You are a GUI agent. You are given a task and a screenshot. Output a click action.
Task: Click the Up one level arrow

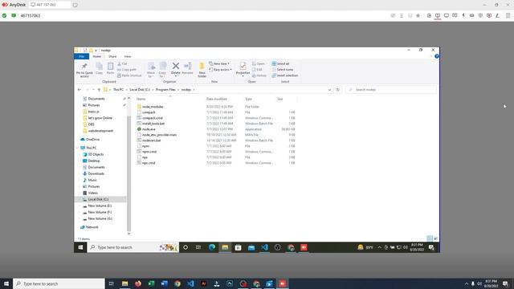[x=99, y=89]
